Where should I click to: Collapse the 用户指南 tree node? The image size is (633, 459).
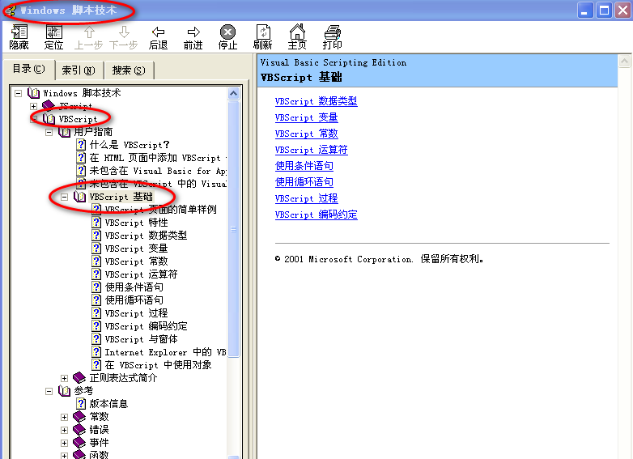(49, 132)
